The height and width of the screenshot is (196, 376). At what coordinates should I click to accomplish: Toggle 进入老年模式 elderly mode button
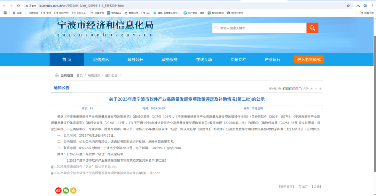(x=309, y=60)
